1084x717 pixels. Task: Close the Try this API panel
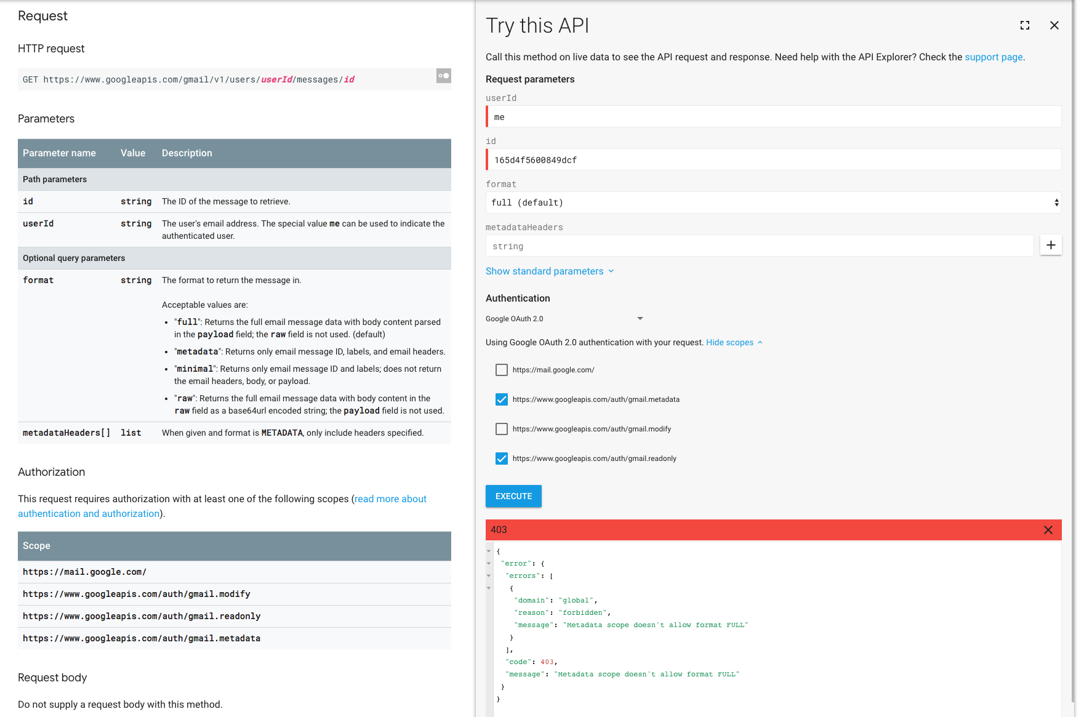(1054, 25)
